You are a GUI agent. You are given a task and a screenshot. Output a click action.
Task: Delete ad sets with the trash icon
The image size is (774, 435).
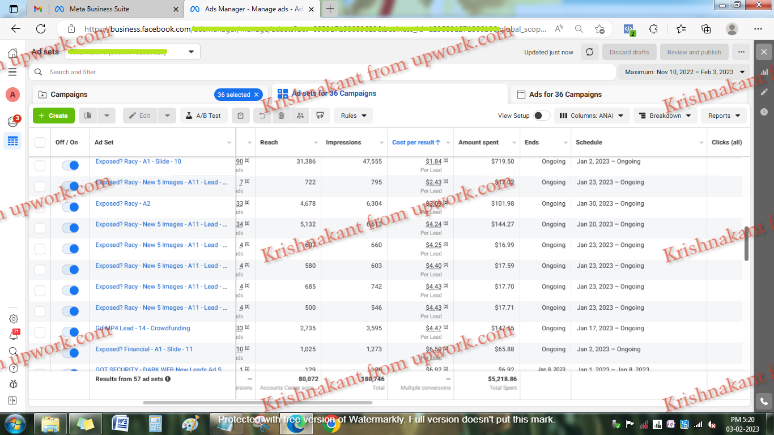(x=281, y=115)
